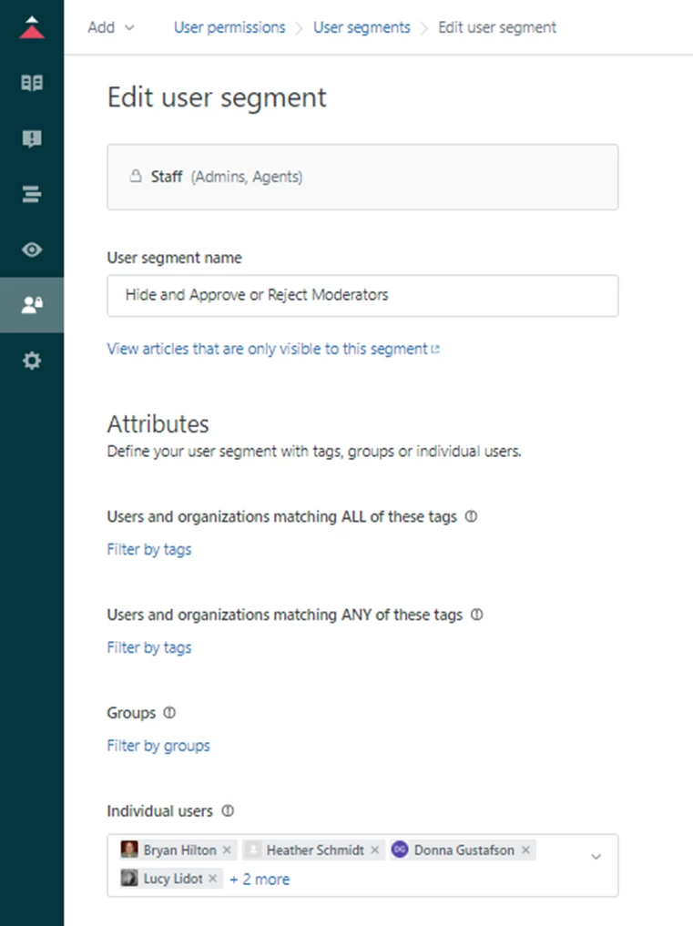Open articles only visible to this segment
Screen dimensions: 693x926
pos(273,349)
